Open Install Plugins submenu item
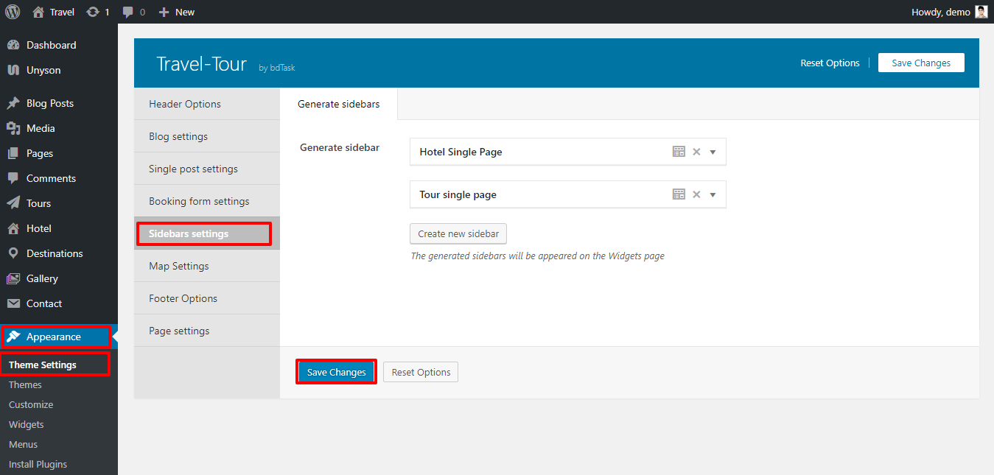Screen dimensions: 994x475 point(38,464)
